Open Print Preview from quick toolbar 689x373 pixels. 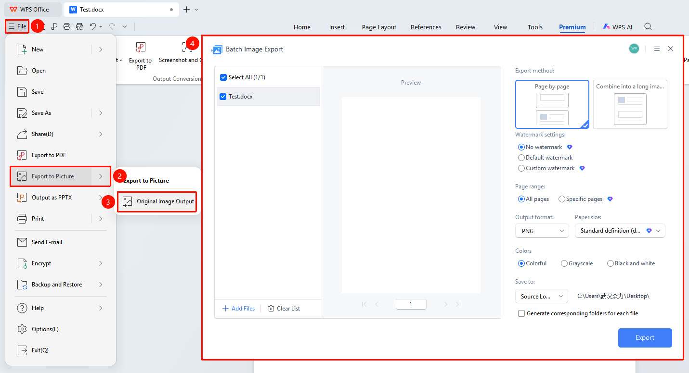pyautogui.click(x=79, y=26)
